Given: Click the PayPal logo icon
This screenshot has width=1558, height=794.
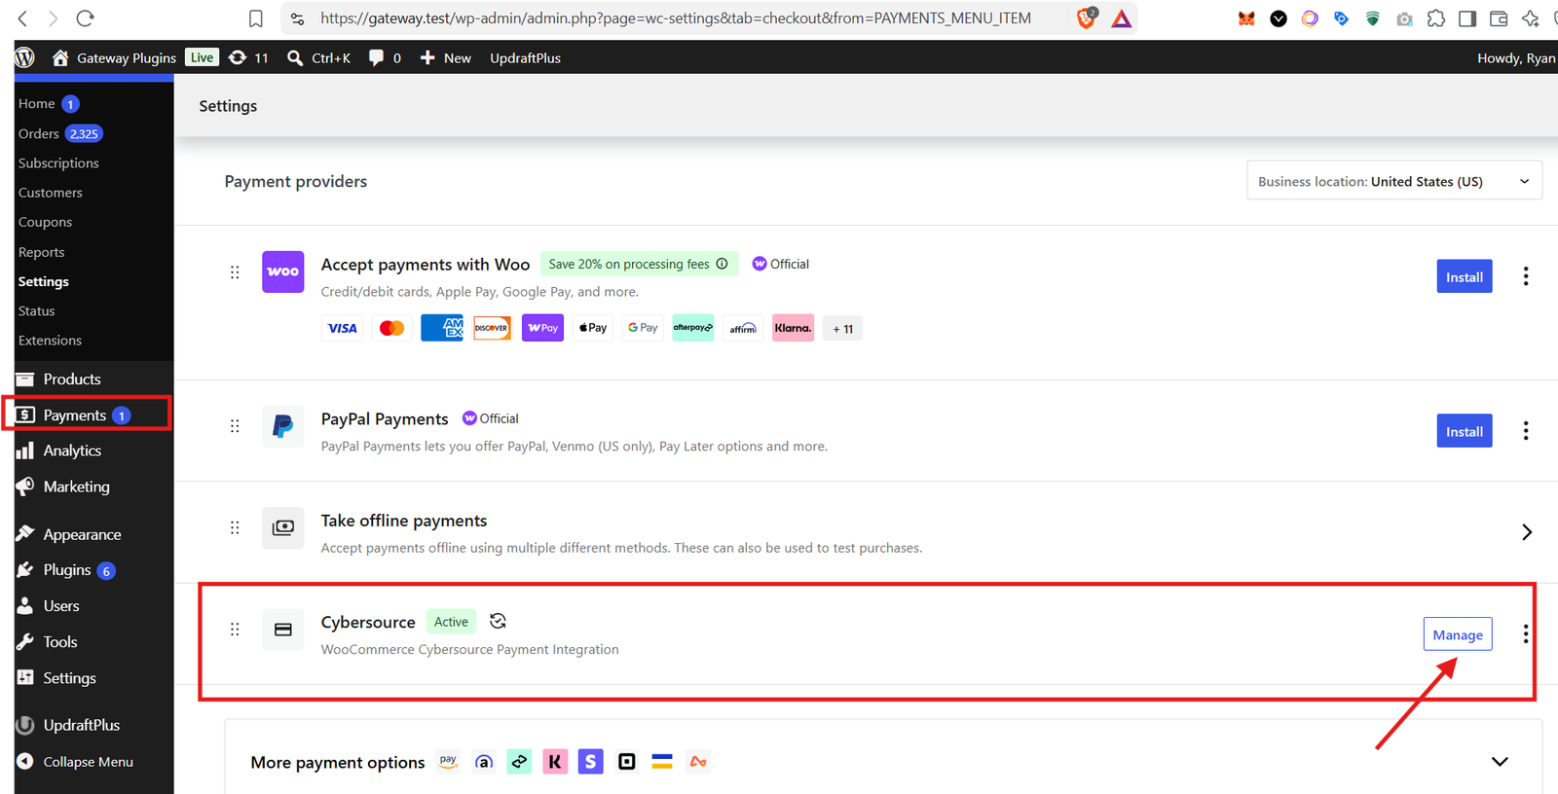Looking at the screenshot, I should coord(283,426).
